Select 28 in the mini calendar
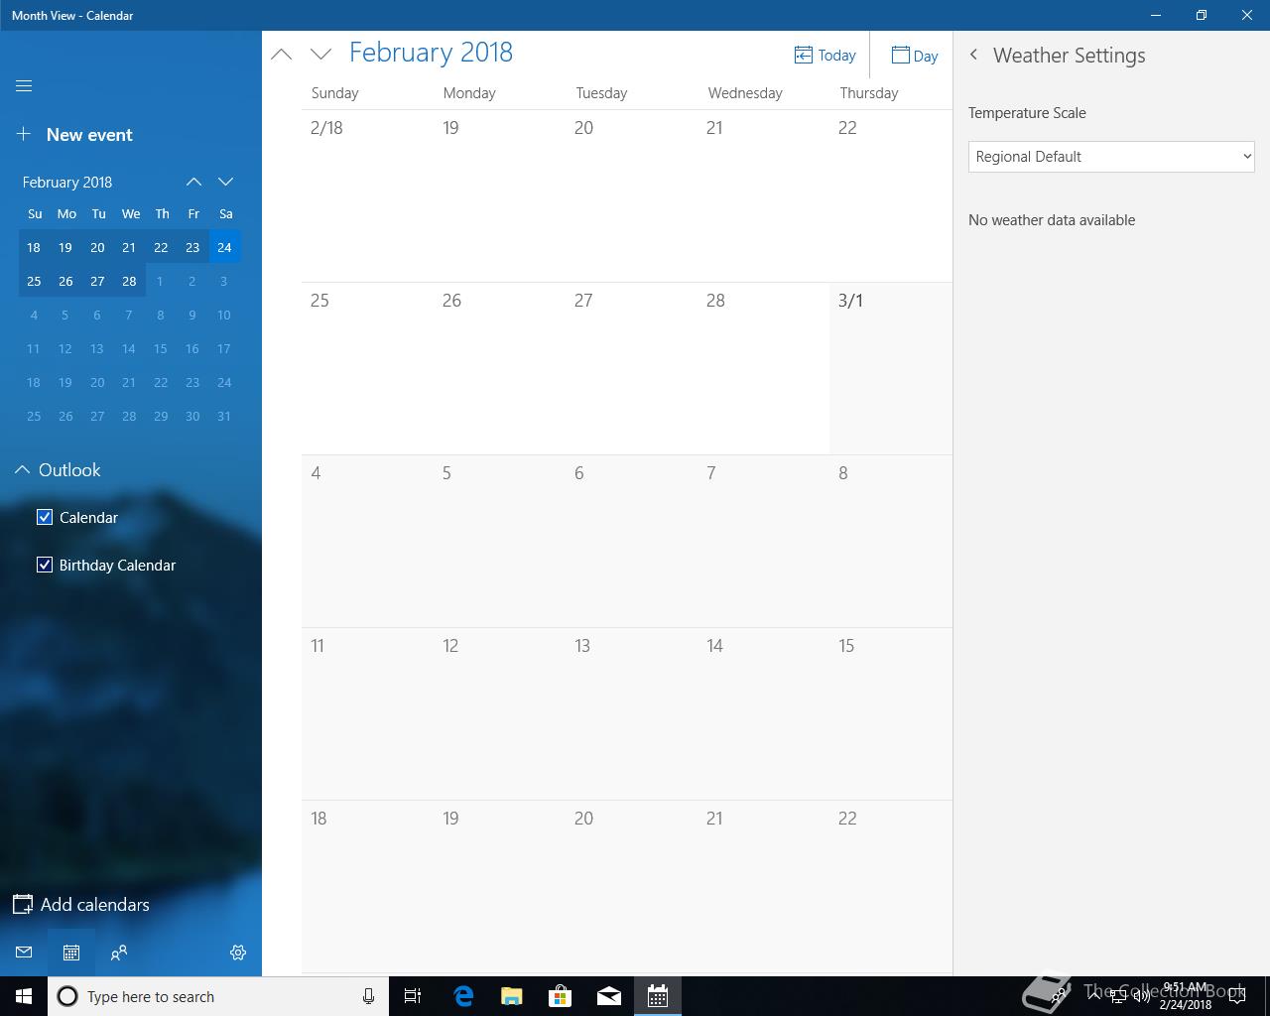Screen dimensions: 1270x1016 pyautogui.click(x=129, y=281)
